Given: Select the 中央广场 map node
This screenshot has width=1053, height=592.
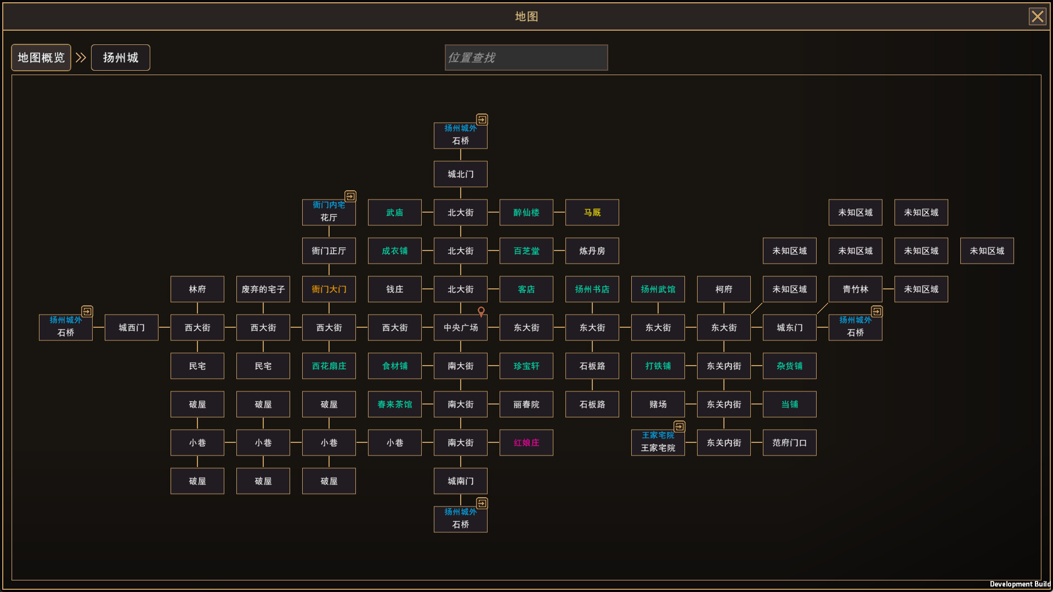Looking at the screenshot, I should click(x=460, y=327).
